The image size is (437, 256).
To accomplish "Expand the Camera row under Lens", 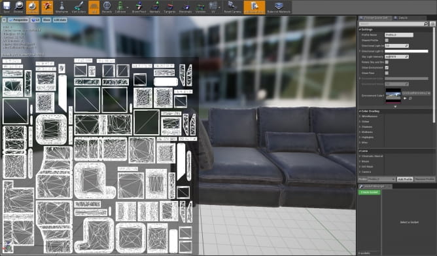I will (360, 172).
